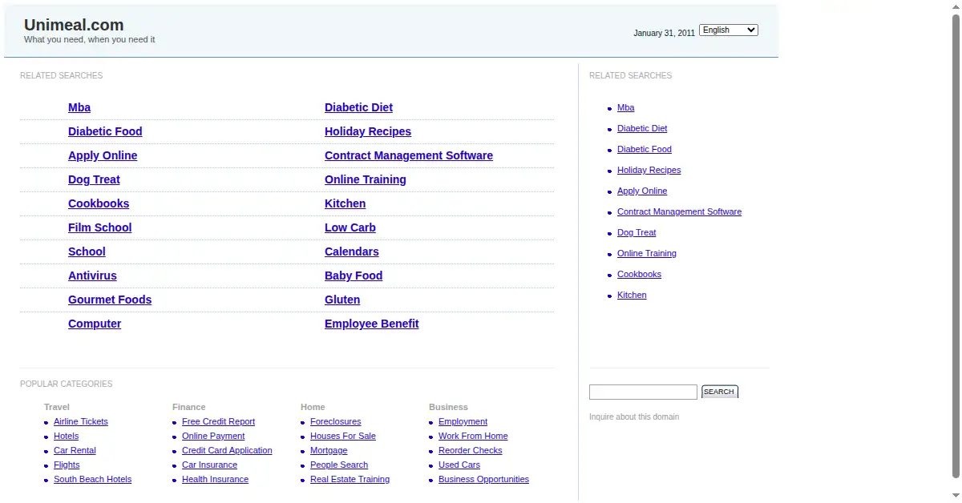
Task: Click the SEARCH button
Action: point(719,392)
